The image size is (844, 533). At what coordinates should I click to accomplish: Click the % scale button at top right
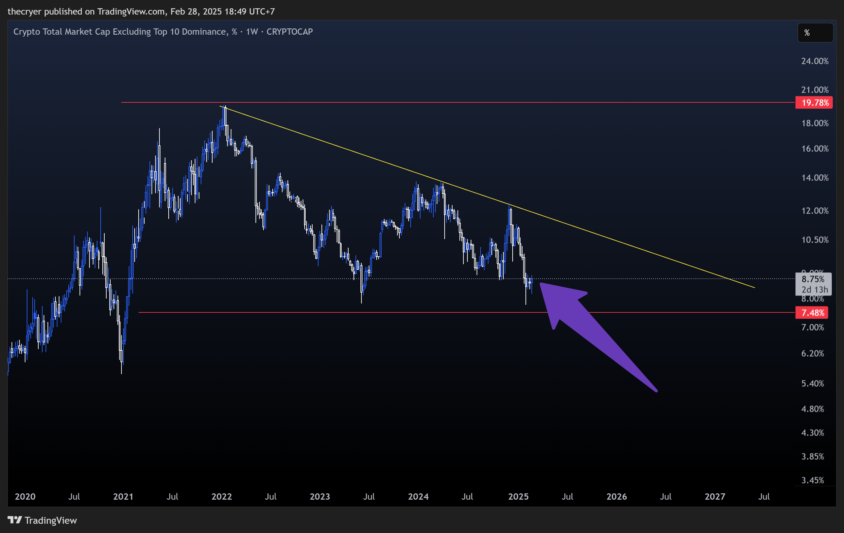point(815,33)
